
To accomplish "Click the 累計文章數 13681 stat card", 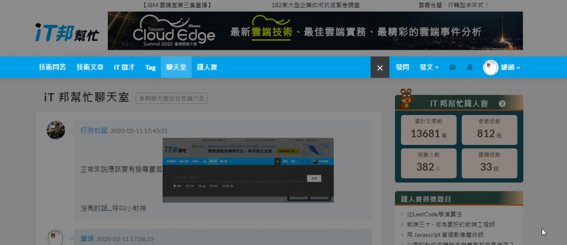I will tap(429, 130).
